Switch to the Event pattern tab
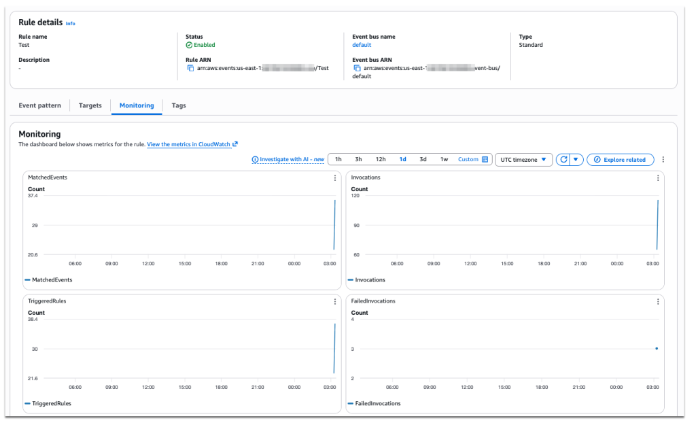The height and width of the screenshot is (425, 696). point(39,106)
